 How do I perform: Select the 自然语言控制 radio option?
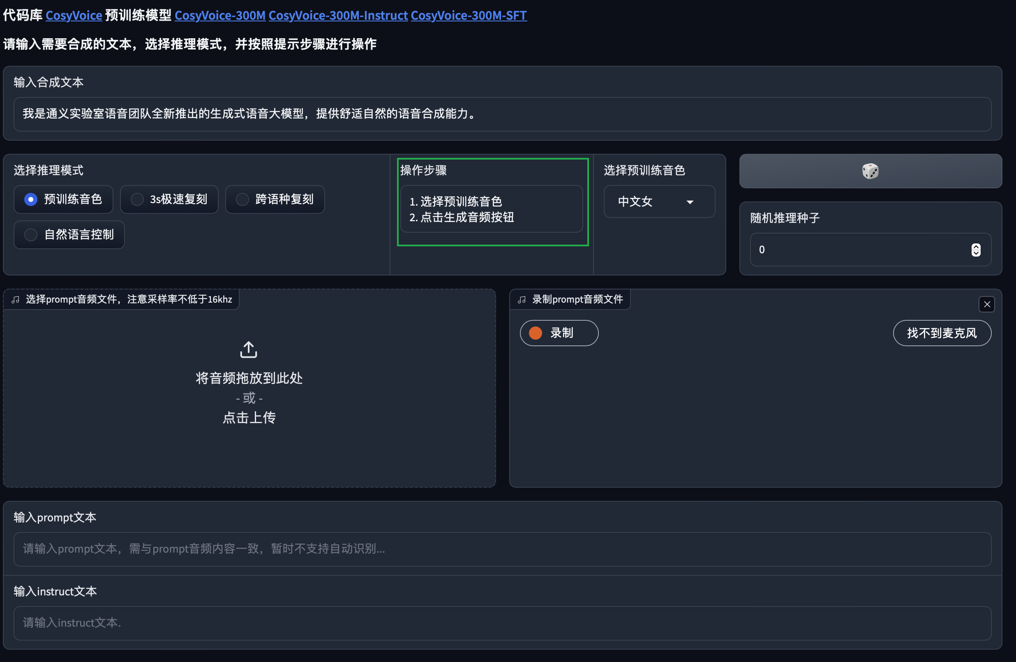coord(69,234)
